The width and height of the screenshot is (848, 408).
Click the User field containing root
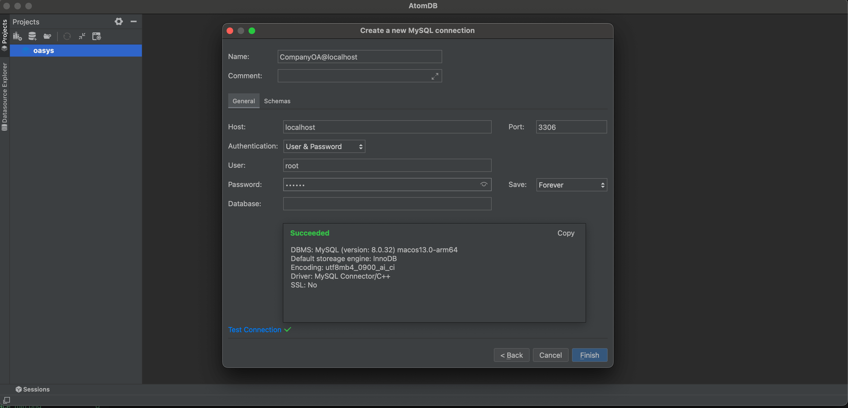(387, 166)
